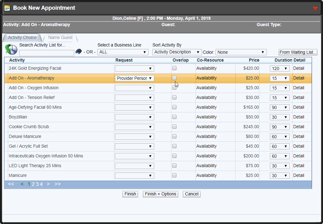This screenshot has height=224, width=323.
Task: Select the Add On - Oxygen Infusion activity
Action: pyautogui.click(x=34, y=88)
